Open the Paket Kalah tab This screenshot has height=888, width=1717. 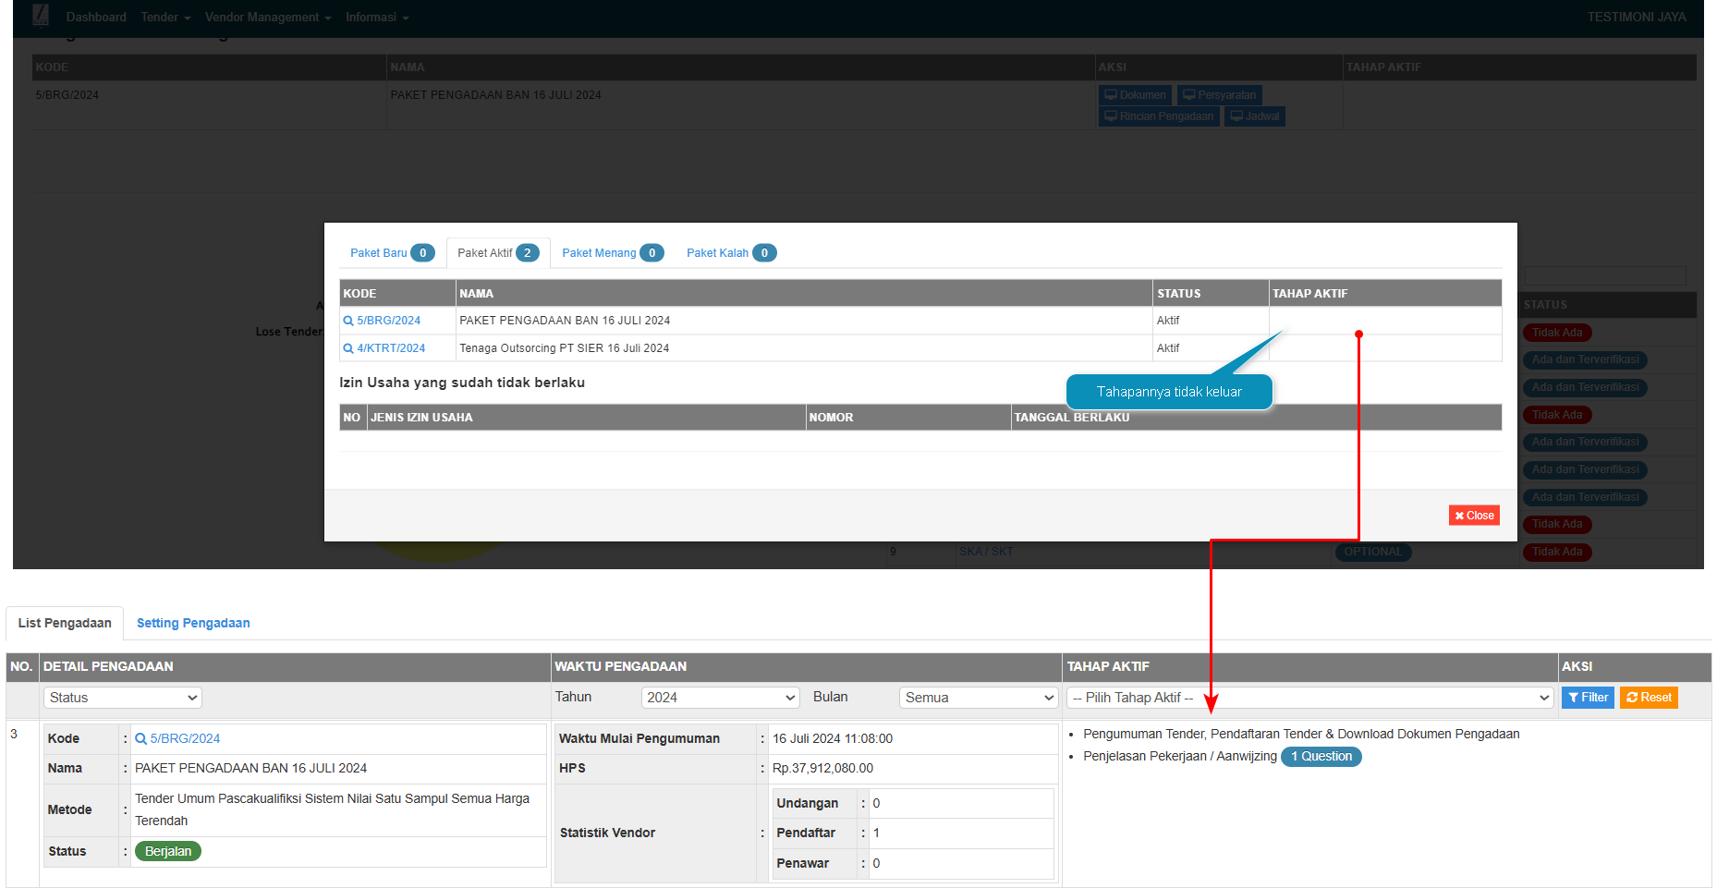click(x=730, y=253)
